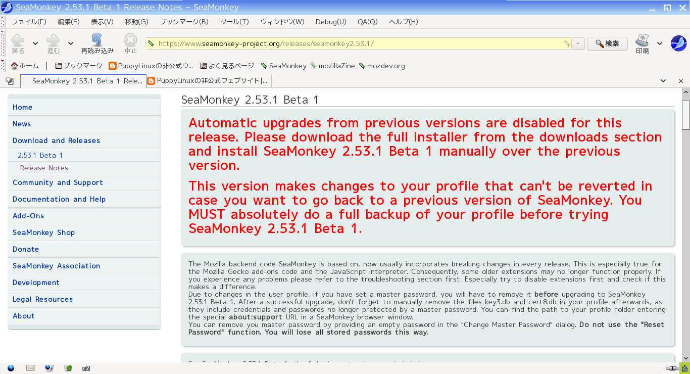Open Address Book icon in status bar
The width and height of the screenshot is (690, 374).
coord(68,368)
